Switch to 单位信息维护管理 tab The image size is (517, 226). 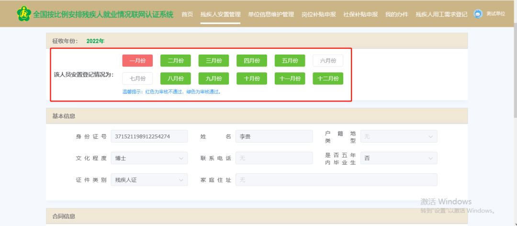click(271, 14)
